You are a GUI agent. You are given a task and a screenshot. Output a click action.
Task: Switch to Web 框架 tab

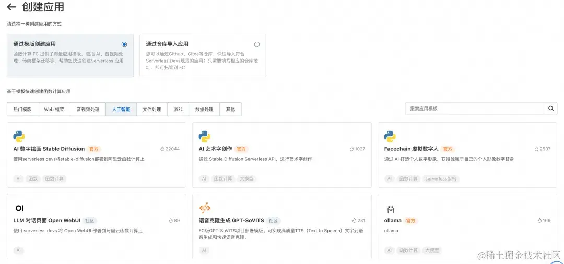(x=54, y=109)
